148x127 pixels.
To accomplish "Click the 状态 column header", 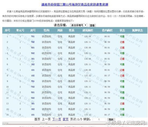I will (122, 30).
